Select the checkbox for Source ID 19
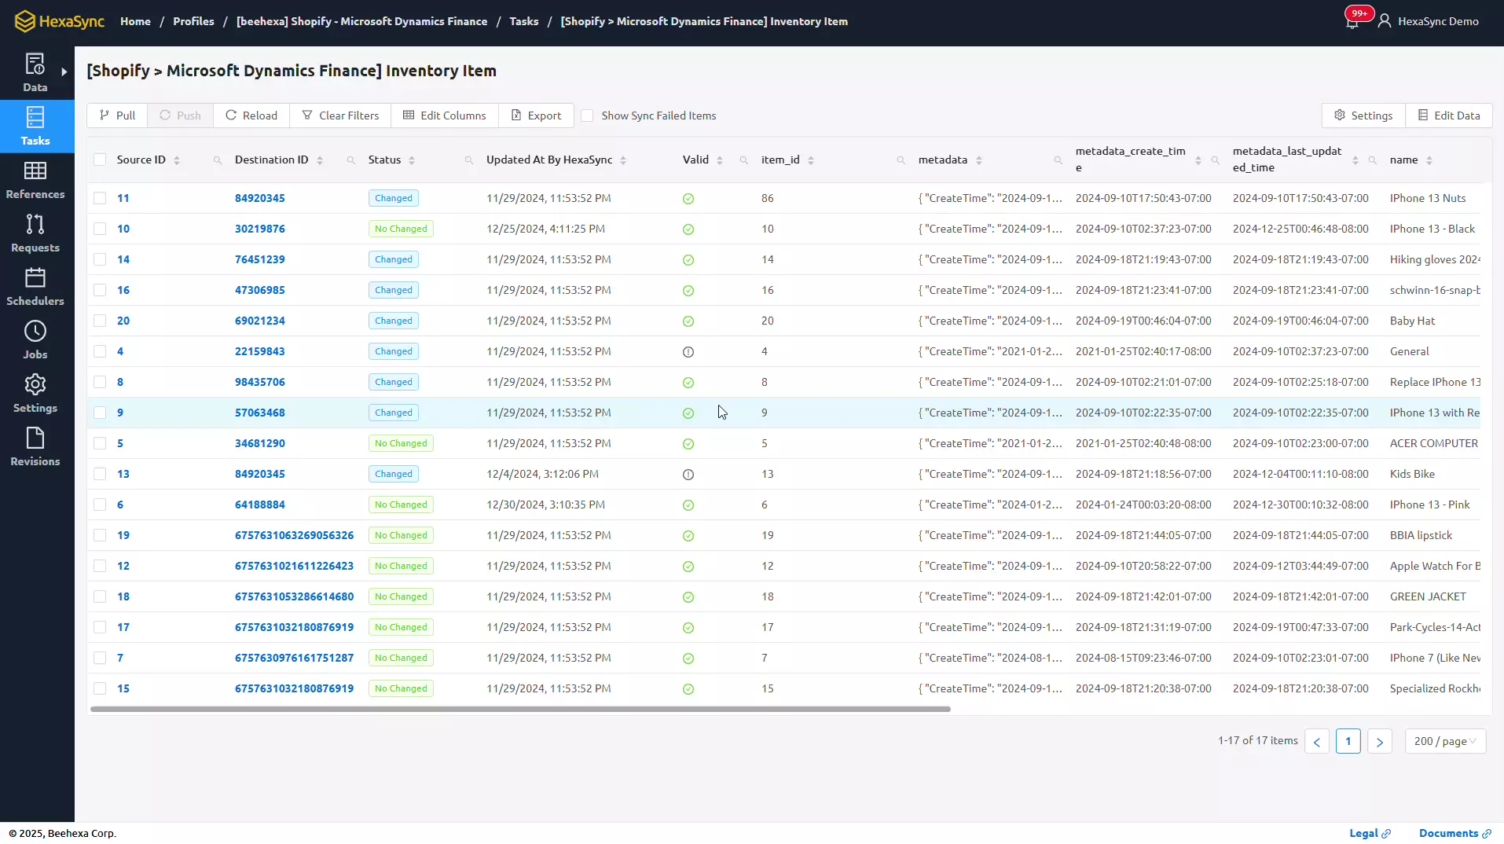The width and height of the screenshot is (1504, 844). [100, 535]
